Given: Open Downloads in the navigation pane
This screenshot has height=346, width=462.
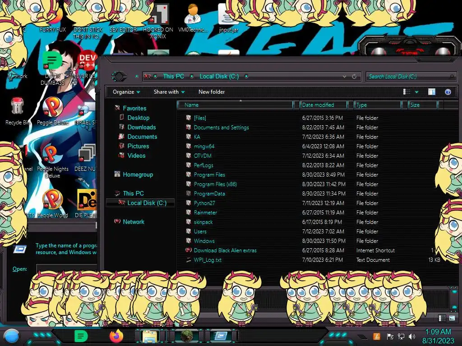Looking at the screenshot, I should pyautogui.click(x=141, y=127).
